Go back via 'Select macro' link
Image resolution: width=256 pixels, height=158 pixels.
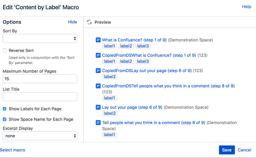[13, 150]
